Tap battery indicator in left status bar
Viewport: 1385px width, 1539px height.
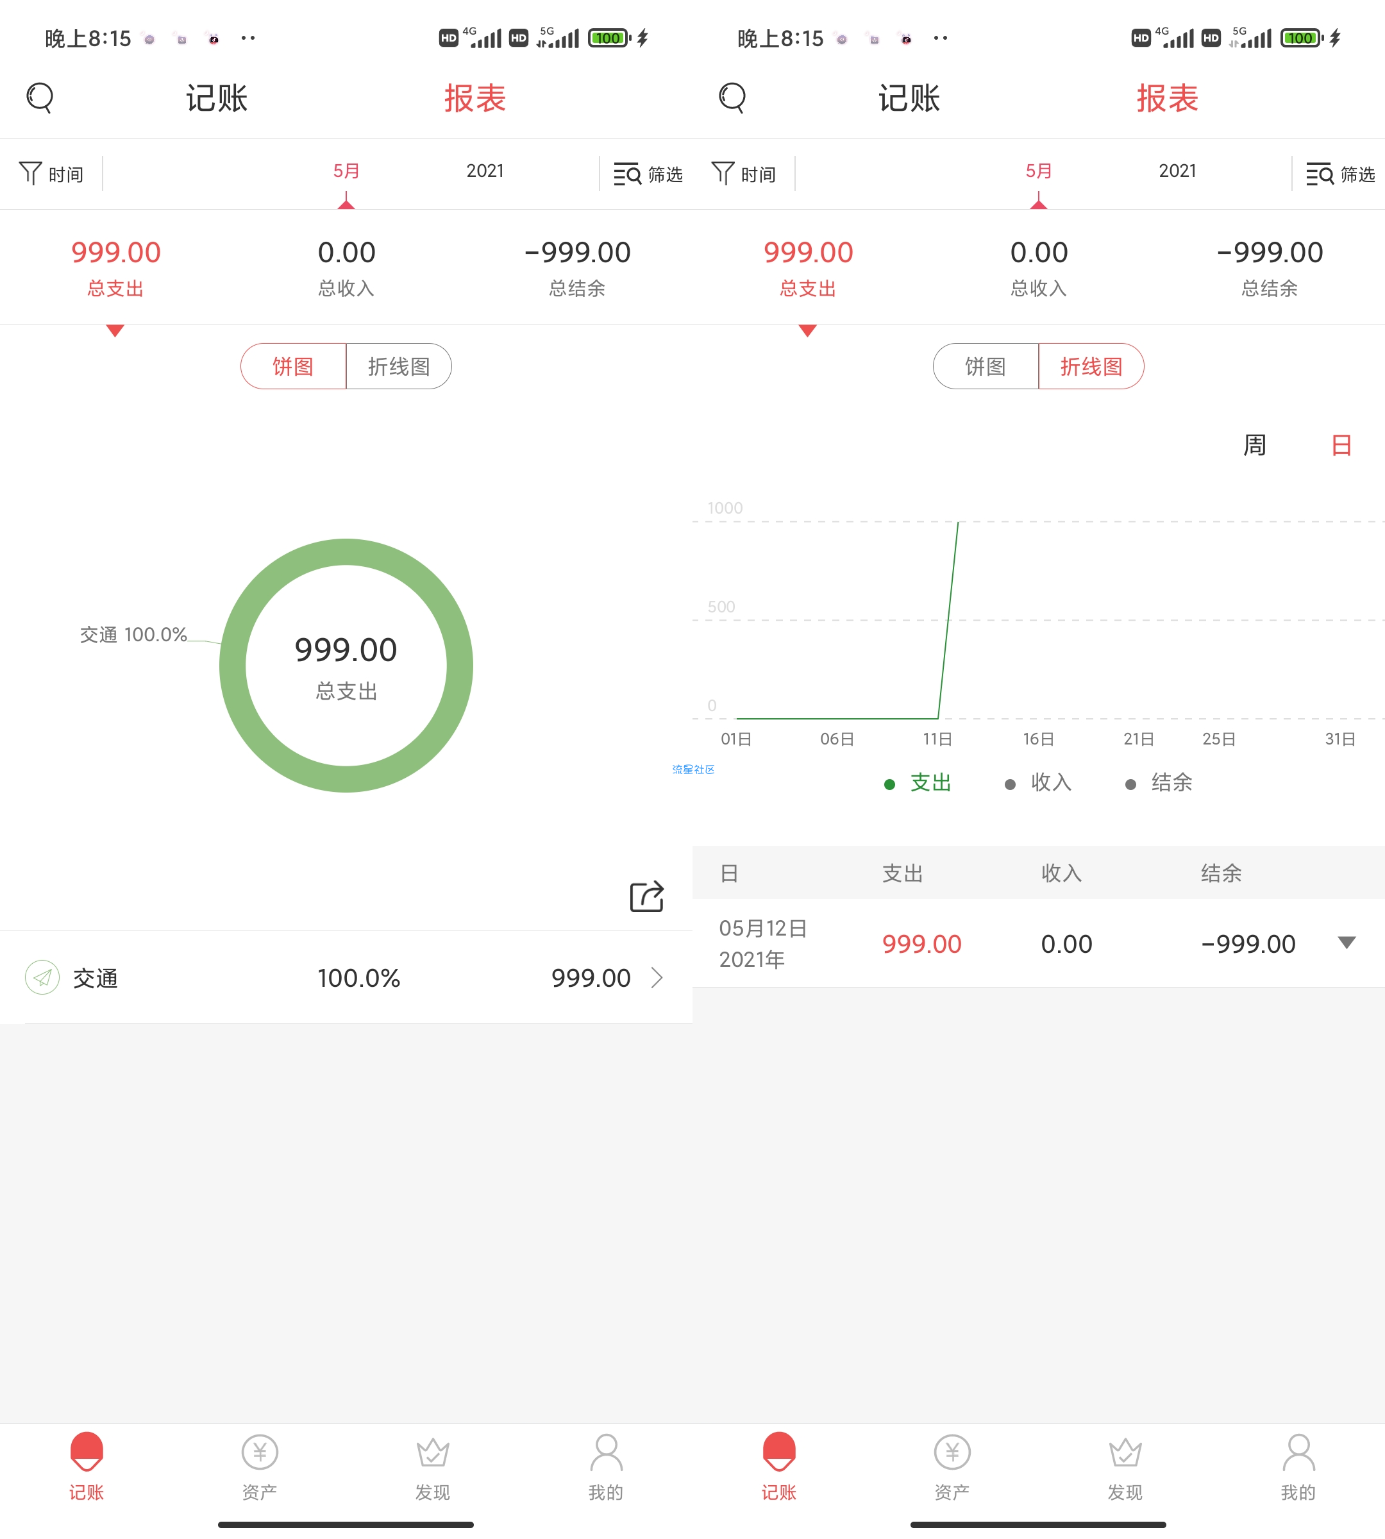pos(610,37)
